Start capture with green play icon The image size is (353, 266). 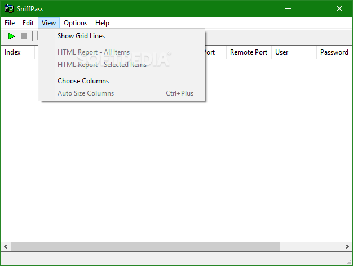click(x=11, y=36)
